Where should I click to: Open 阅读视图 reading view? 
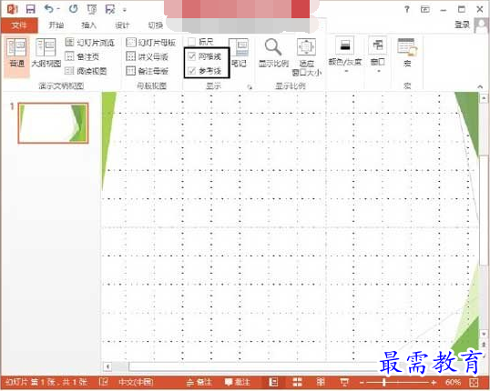86,71
